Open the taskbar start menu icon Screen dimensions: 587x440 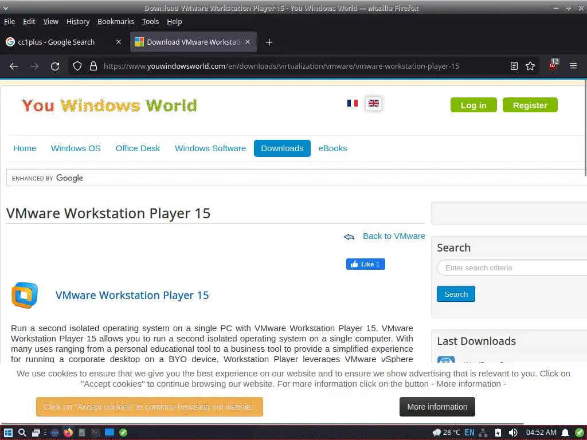(x=8, y=433)
